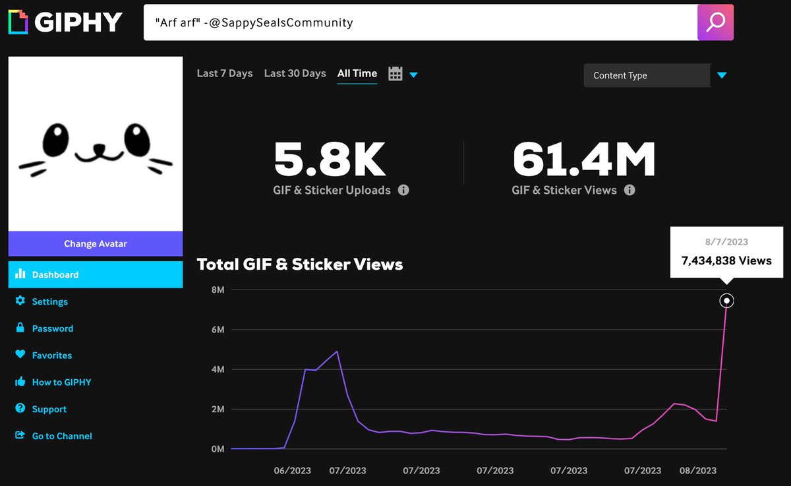791x486 pixels.
Task: Select the Dashboard sidebar icon
Action: (20, 274)
